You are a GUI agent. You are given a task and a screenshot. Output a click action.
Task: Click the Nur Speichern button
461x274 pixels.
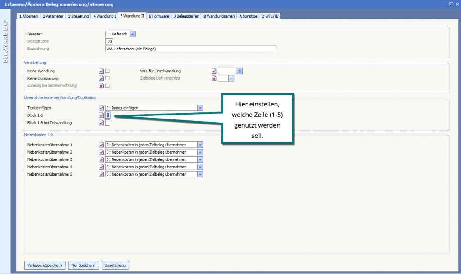pos(83,265)
